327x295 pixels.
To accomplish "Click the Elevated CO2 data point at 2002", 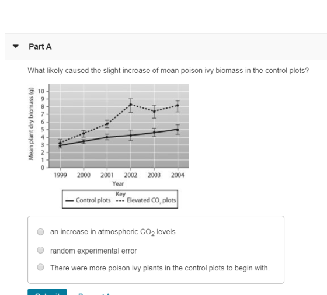I will [x=131, y=105].
